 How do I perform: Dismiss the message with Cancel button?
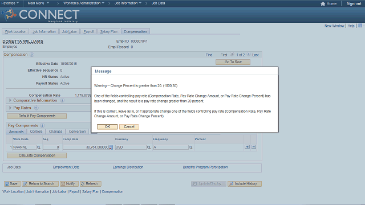pyautogui.click(x=129, y=126)
